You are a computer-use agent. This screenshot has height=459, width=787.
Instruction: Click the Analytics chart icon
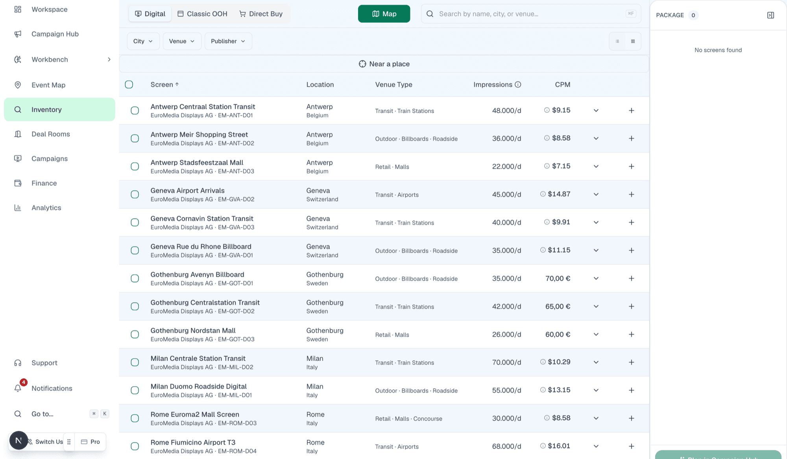tap(18, 207)
